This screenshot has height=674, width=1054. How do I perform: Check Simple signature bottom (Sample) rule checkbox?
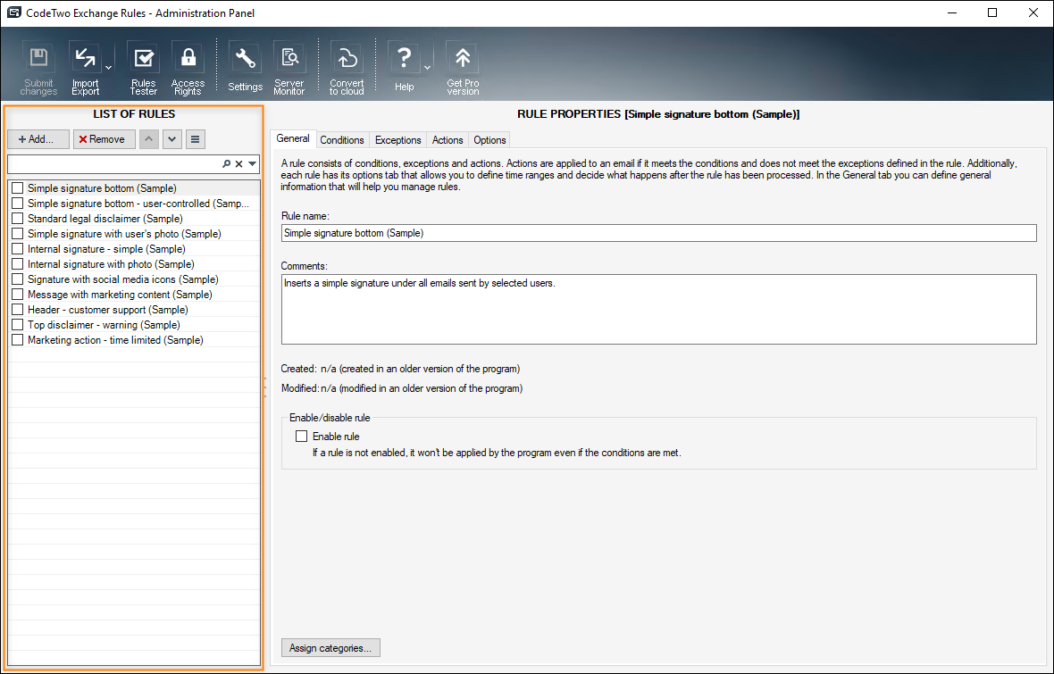click(x=18, y=188)
